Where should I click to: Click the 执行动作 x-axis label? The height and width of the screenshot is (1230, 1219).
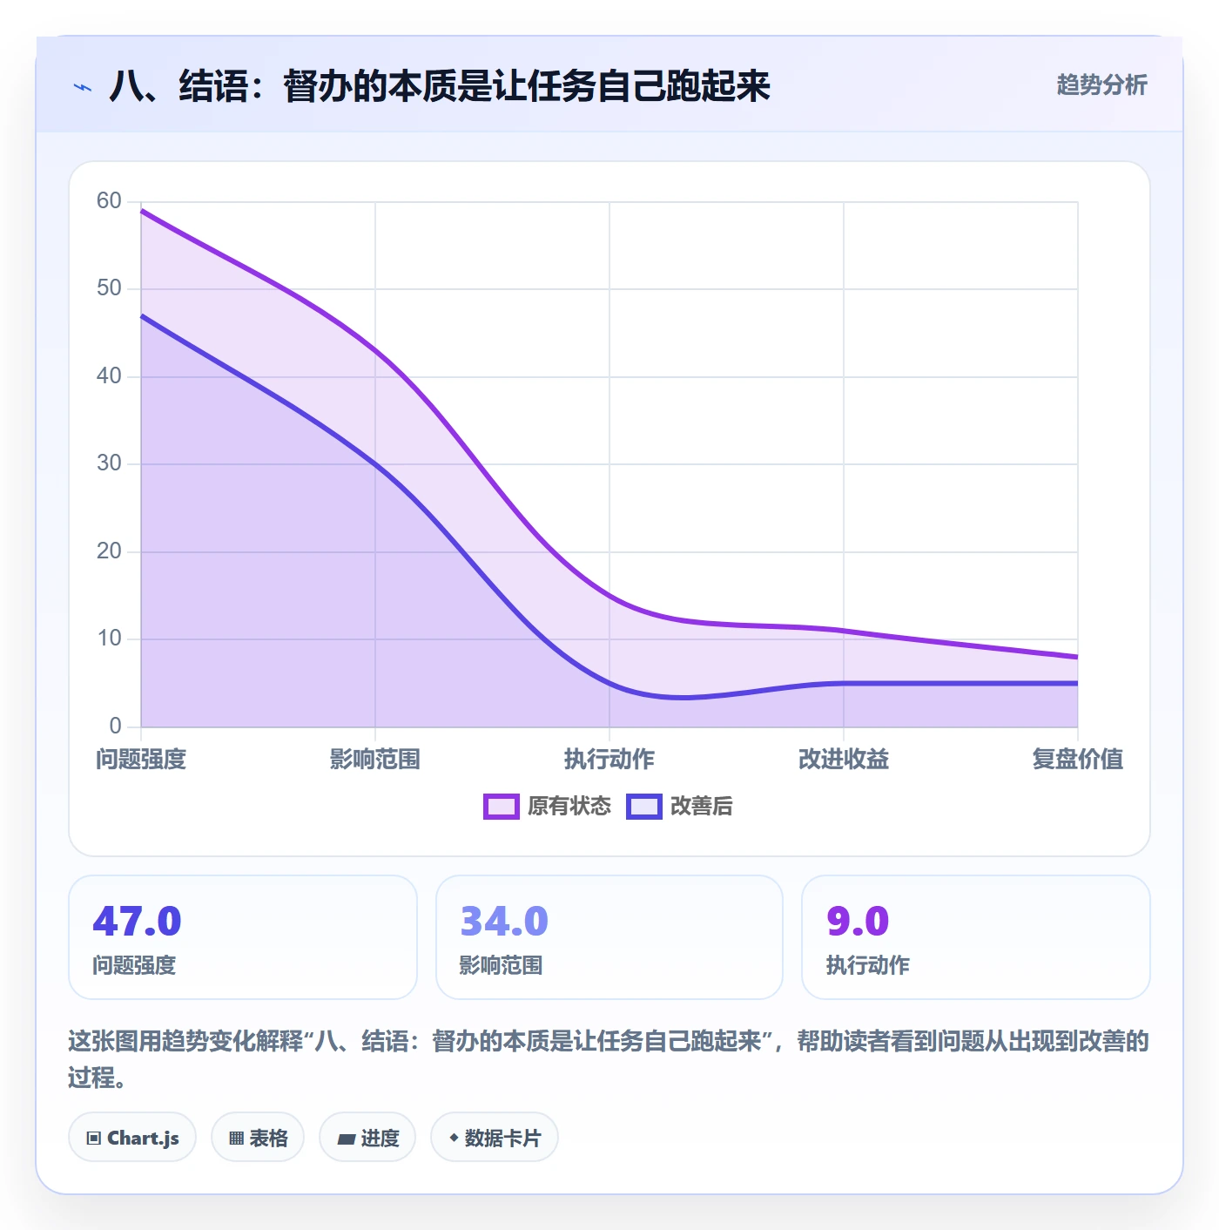[609, 760]
